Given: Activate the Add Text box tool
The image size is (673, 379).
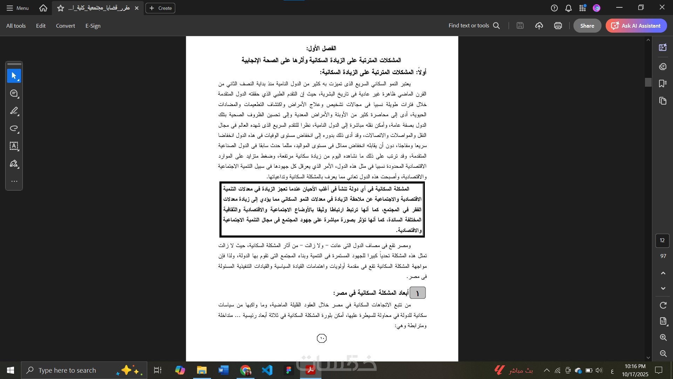Looking at the screenshot, I should pos(14,146).
